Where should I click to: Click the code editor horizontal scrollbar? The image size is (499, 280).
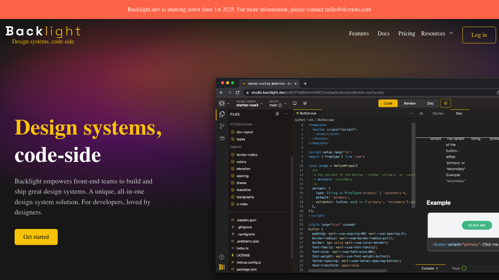point(347,271)
